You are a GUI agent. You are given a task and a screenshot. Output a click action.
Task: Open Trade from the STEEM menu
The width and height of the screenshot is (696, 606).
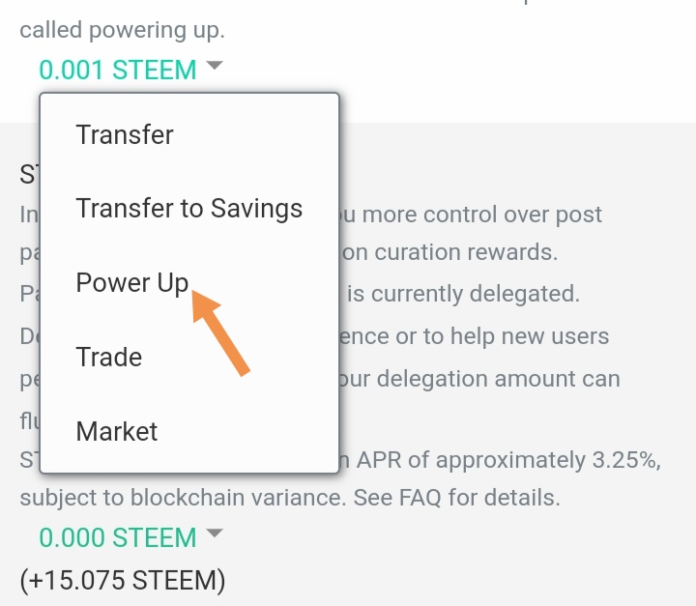109,357
